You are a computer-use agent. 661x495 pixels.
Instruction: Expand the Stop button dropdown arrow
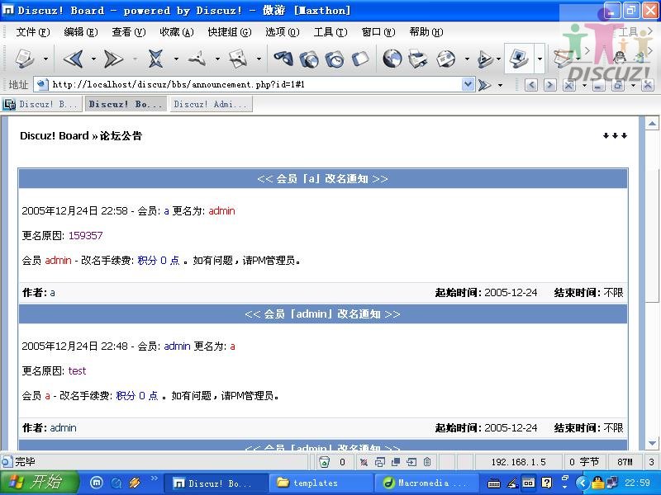click(176, 59)
